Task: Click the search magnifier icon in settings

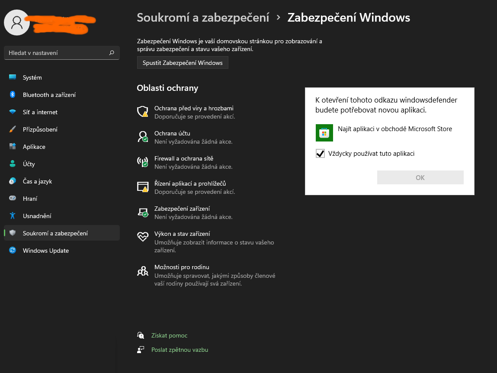Action: [112, 53]
